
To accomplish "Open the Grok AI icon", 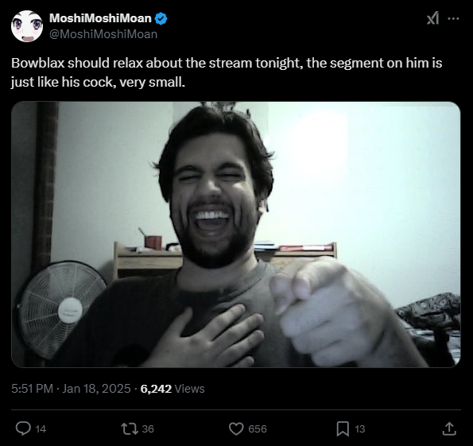I will 433,18.
